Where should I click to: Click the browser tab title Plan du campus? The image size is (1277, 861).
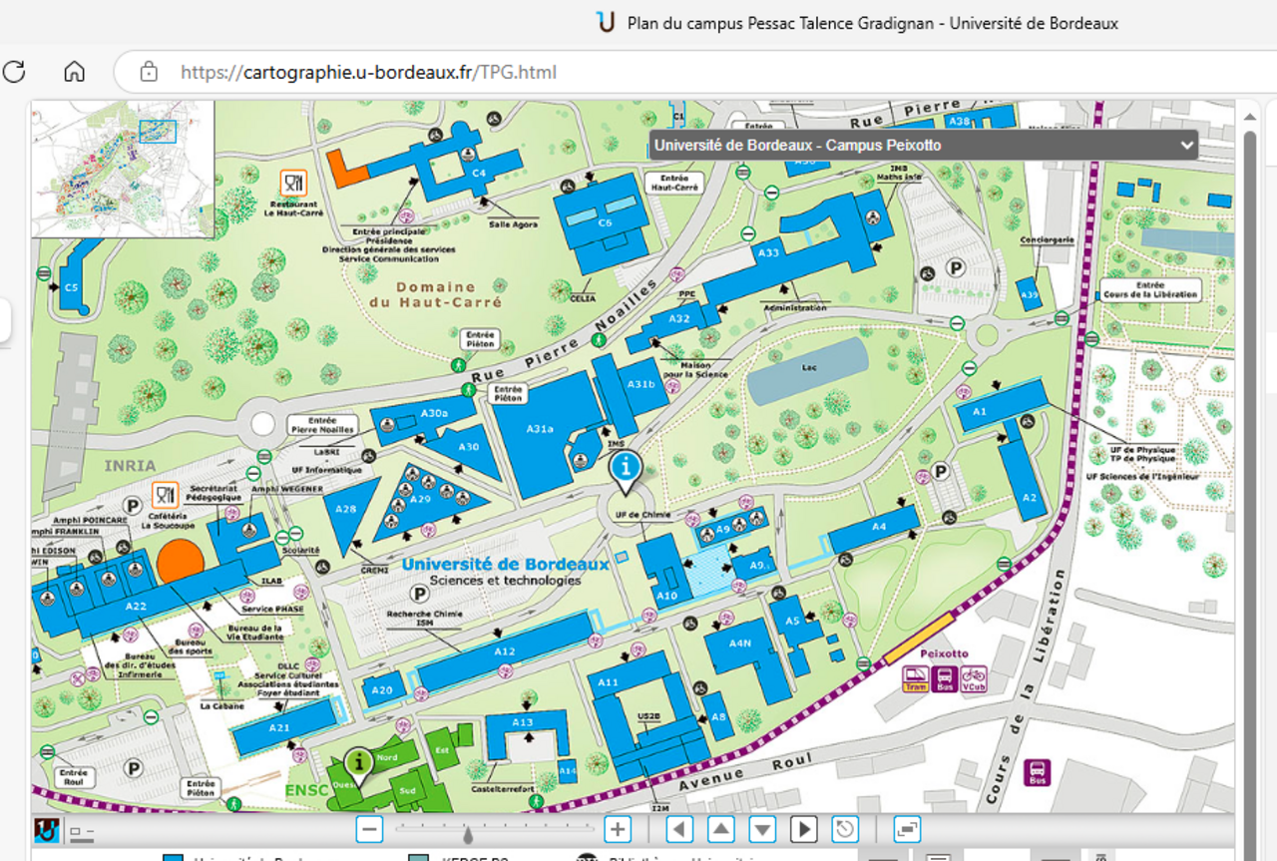tap(873, 22)
